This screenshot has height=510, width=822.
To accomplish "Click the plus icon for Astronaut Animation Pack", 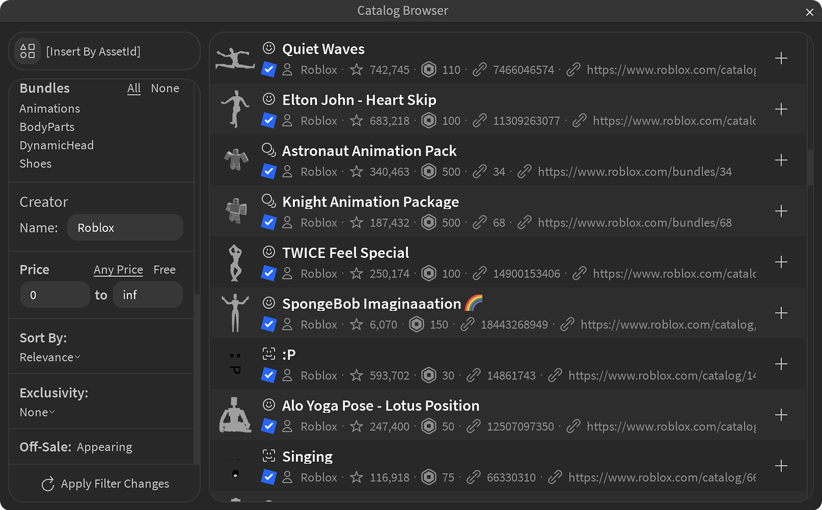I will 781,160.
